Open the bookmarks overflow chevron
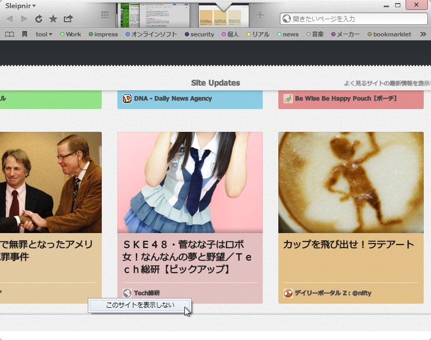 pyautogui.click(x=422, y=34)
